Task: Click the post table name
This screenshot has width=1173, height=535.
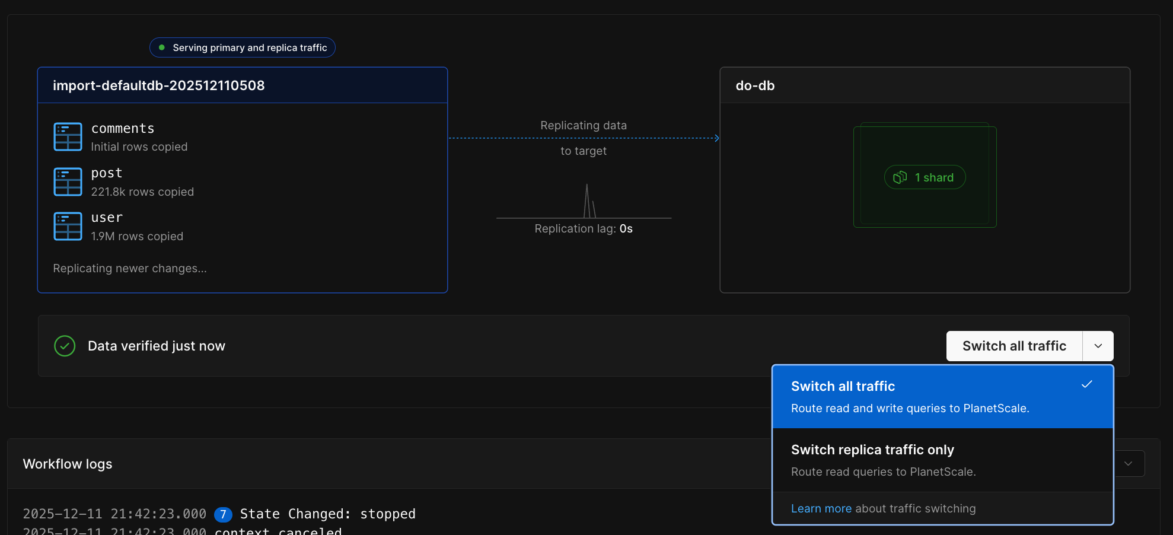Action: (107, 173)
